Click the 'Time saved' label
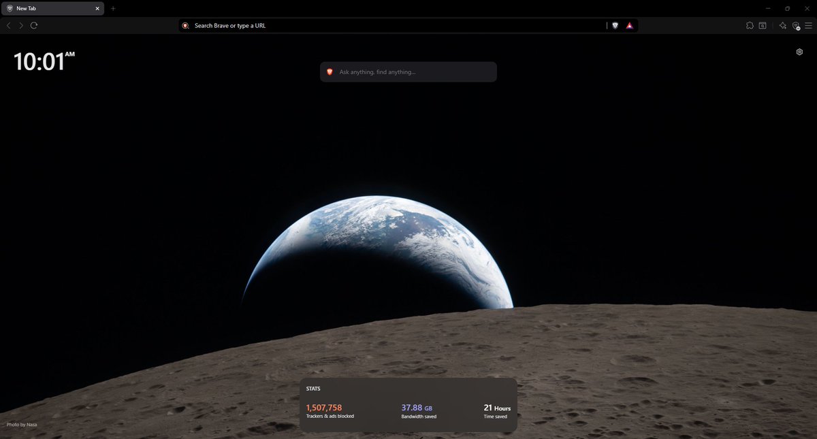The image size is (817, 439). pyautogui.click(x=495, y=416)
